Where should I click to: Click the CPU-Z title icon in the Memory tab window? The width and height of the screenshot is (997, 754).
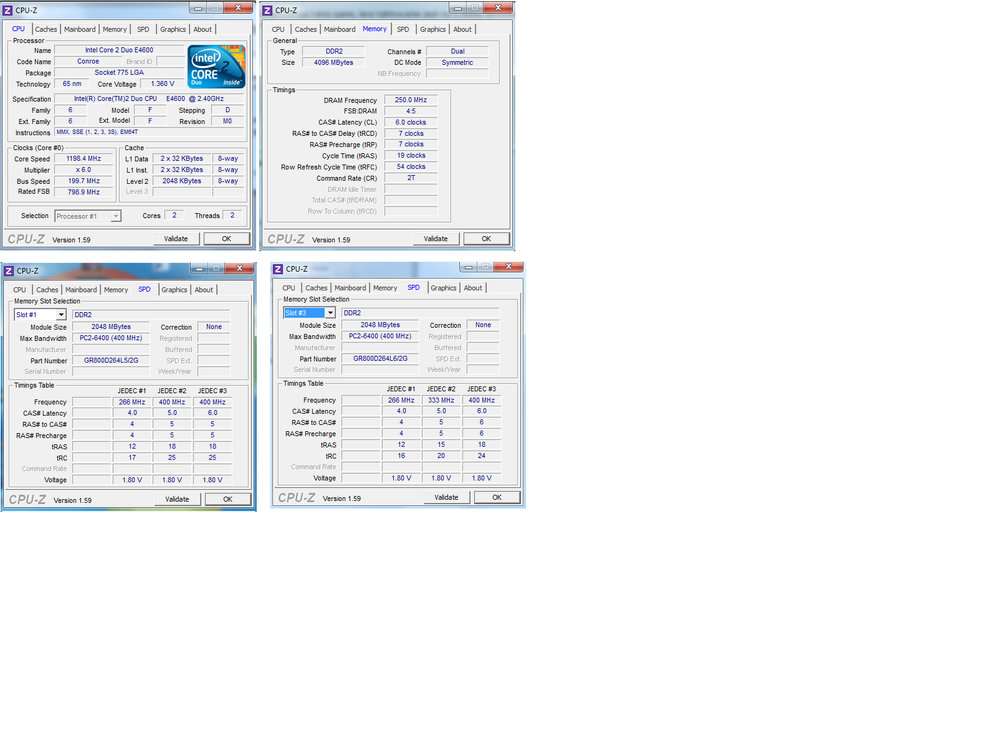(268, 11)
